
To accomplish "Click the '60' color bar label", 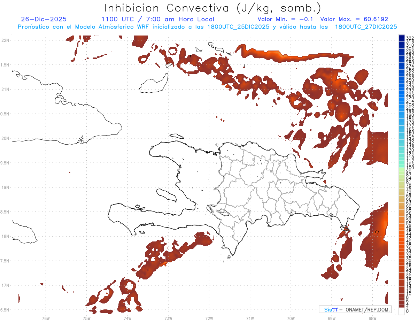I will pyautogui.click(x=409, y=206).
